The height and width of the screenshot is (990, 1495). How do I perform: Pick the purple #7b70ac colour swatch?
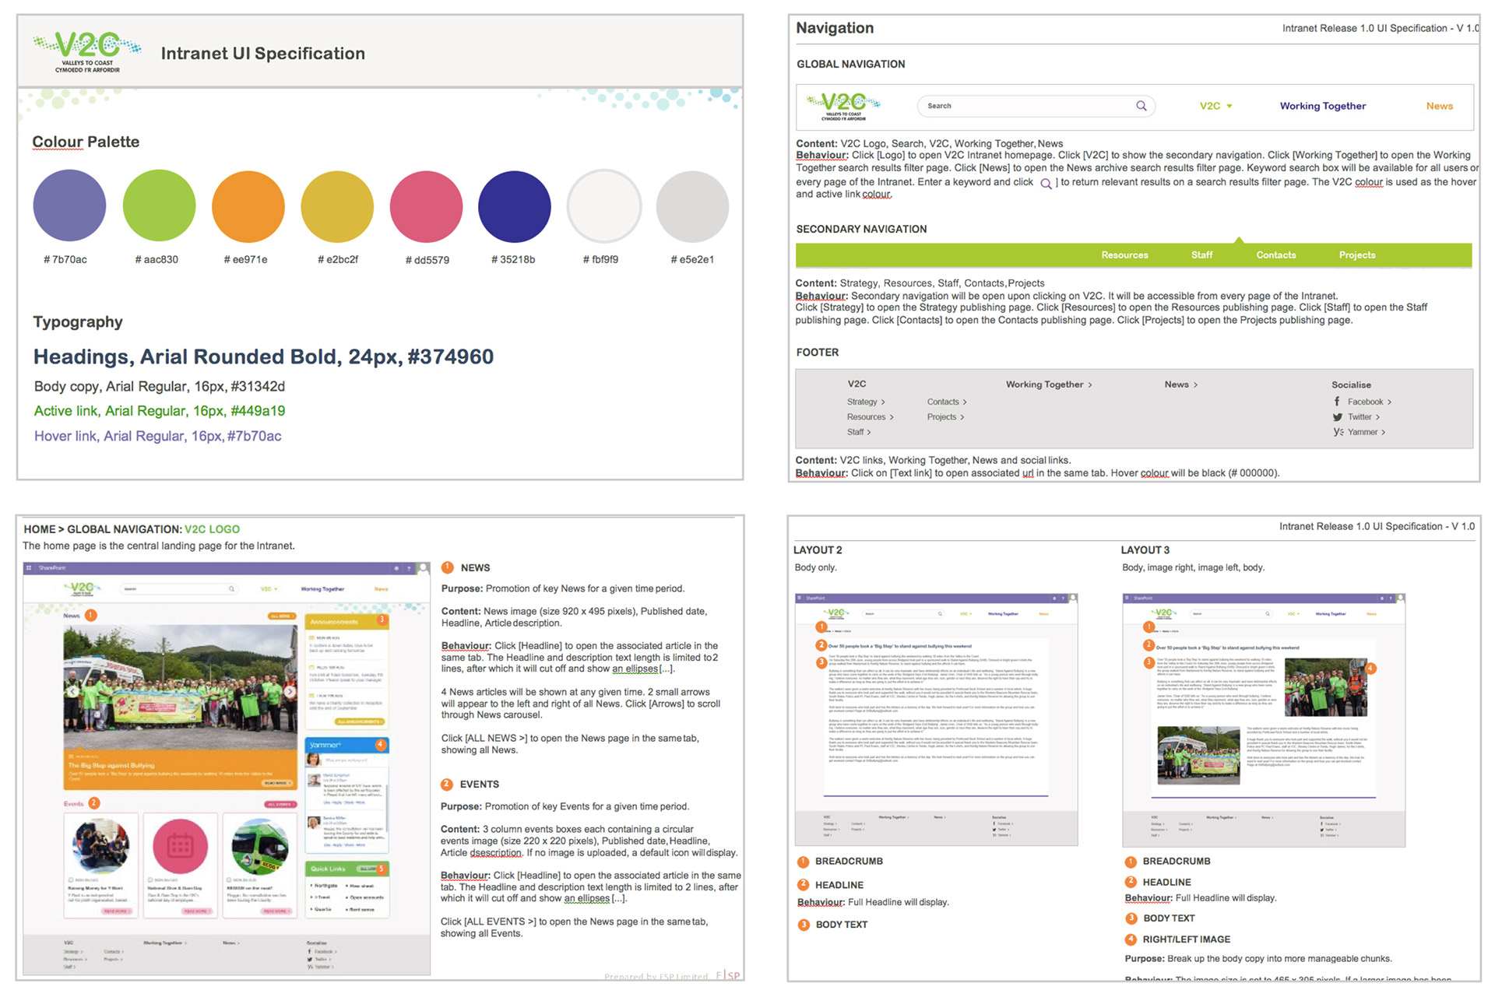coord(69,205)
